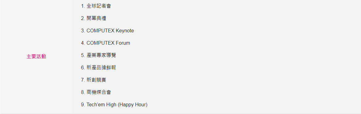Click the list number 6.

83,68
